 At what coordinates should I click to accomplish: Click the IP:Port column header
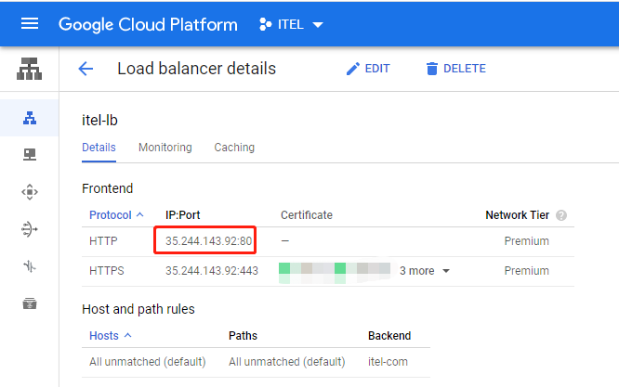pos(183,215)
